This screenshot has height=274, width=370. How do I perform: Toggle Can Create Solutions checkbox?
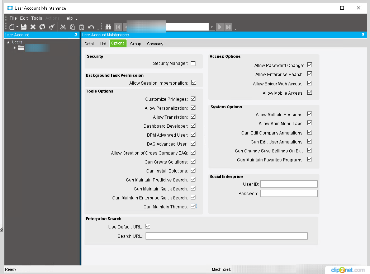coord(193,161)
